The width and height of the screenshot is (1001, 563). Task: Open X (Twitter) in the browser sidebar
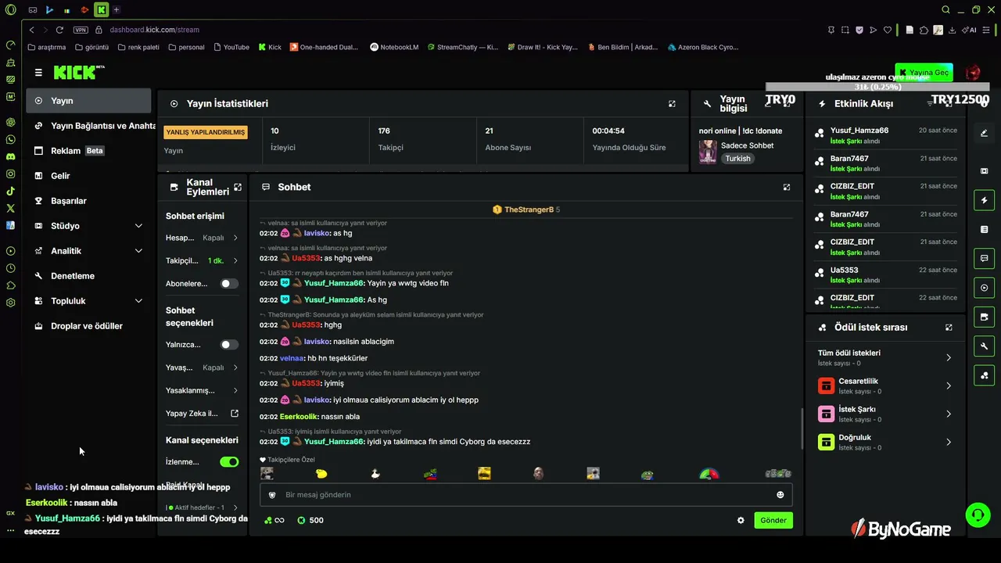pyautogui.click(x=10, y=208)
